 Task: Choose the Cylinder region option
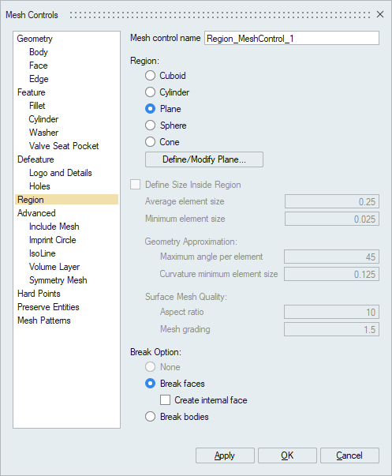pyautogui.click(x=150, y=92)
